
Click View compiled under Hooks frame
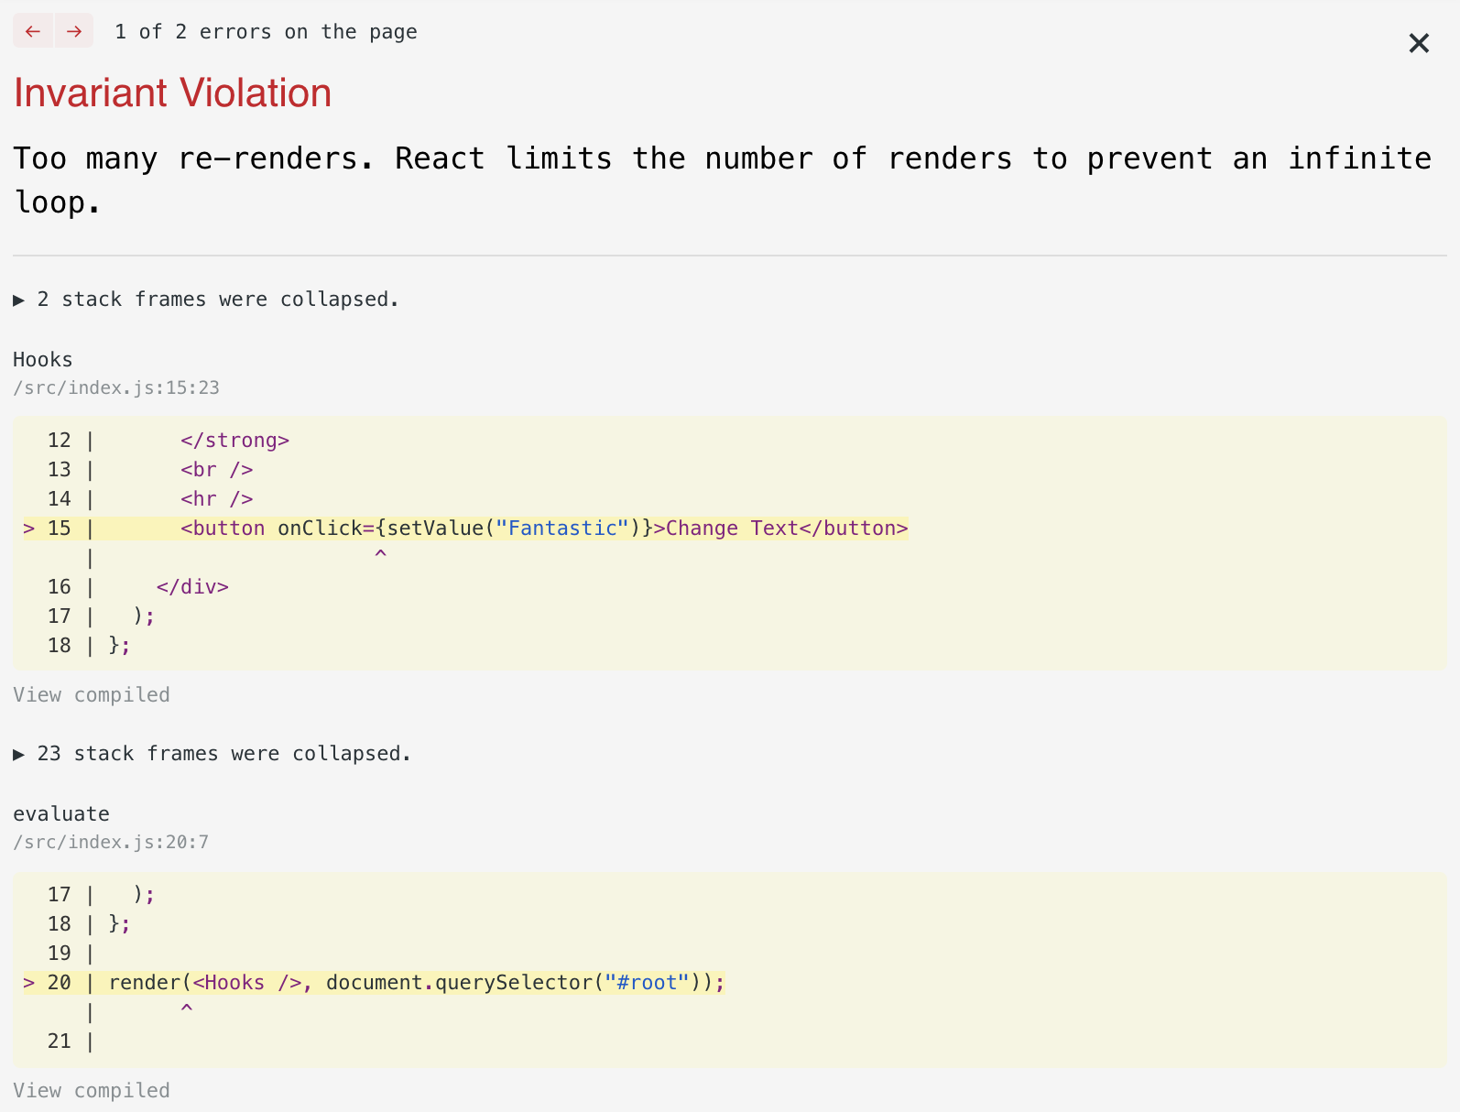(x=92, y=694)
